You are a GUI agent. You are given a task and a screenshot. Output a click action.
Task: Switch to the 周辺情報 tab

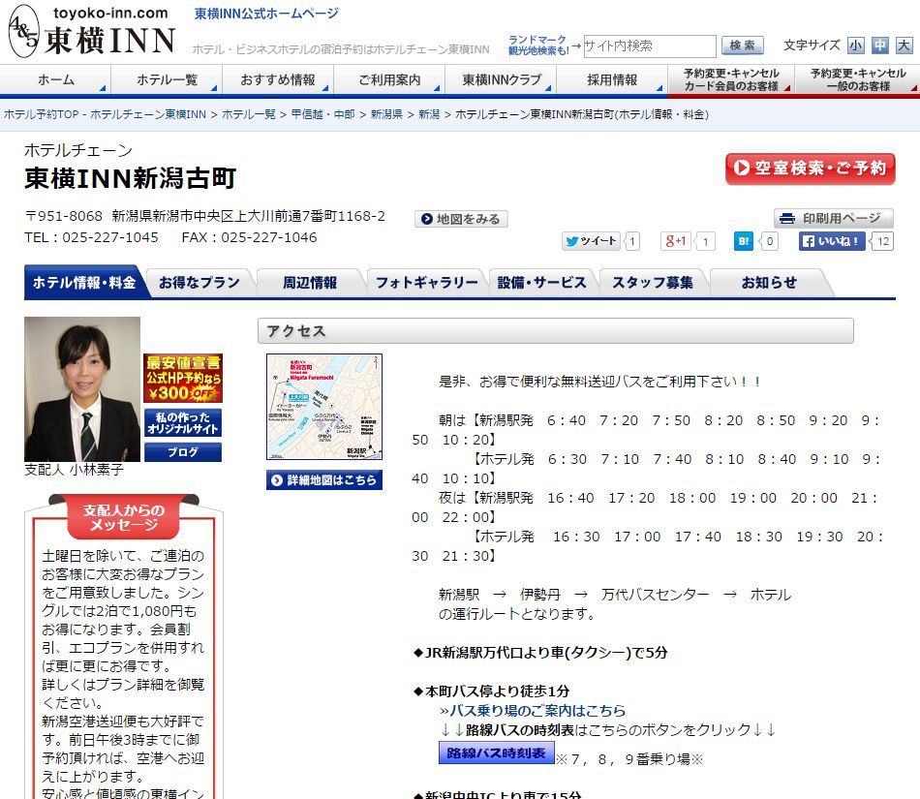click(310, 283)
